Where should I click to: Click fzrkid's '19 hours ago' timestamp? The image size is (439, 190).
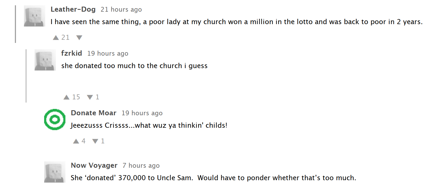coord(108,54)
